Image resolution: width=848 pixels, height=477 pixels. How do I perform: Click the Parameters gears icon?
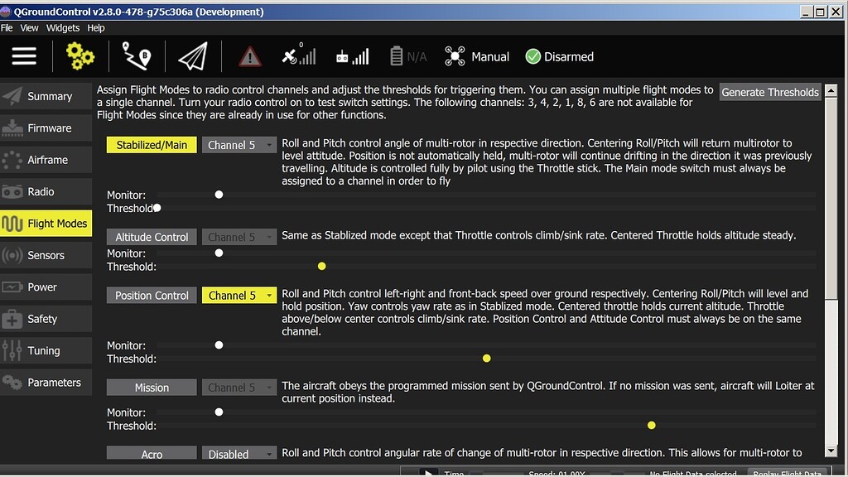[12, 383]
